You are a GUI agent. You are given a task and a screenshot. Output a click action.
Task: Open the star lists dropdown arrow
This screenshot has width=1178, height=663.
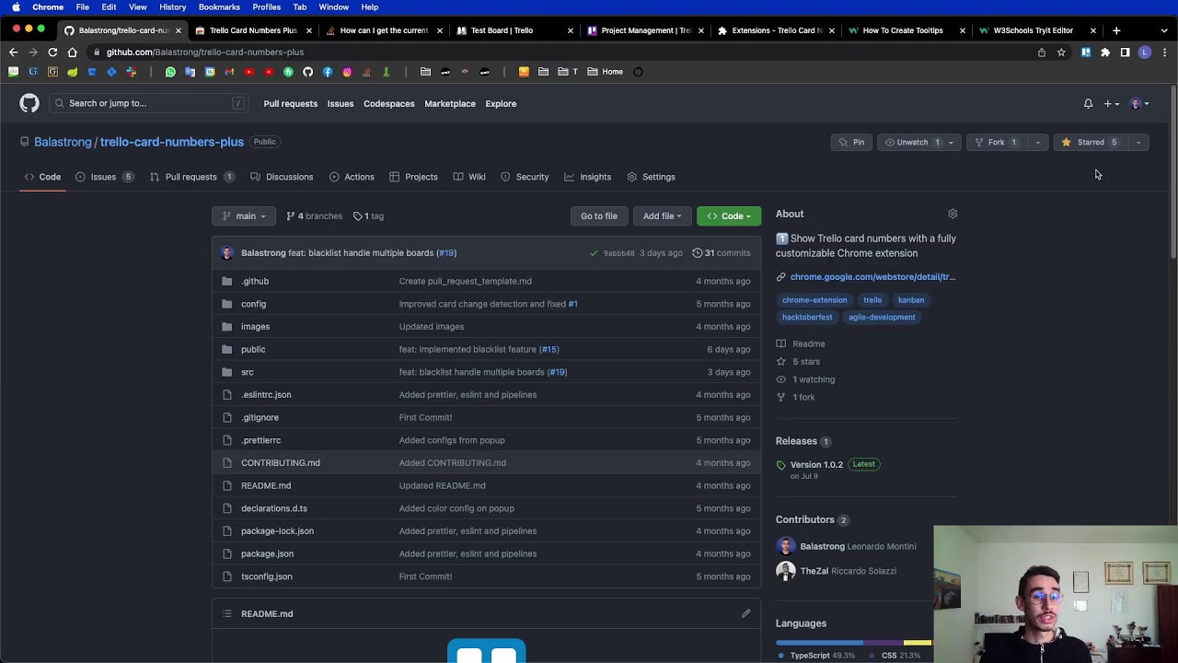pos(1138,142)
